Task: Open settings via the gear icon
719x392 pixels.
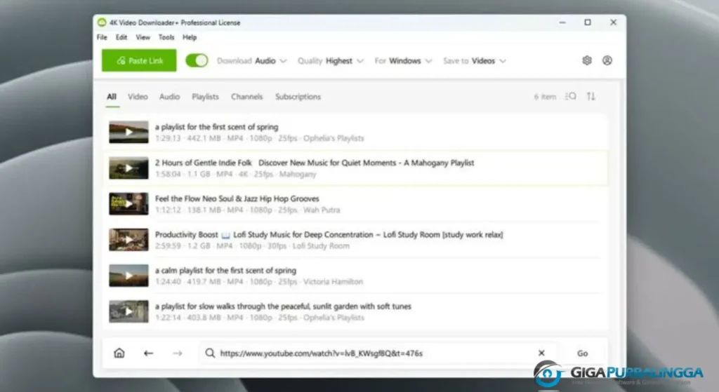Action: 587,60
